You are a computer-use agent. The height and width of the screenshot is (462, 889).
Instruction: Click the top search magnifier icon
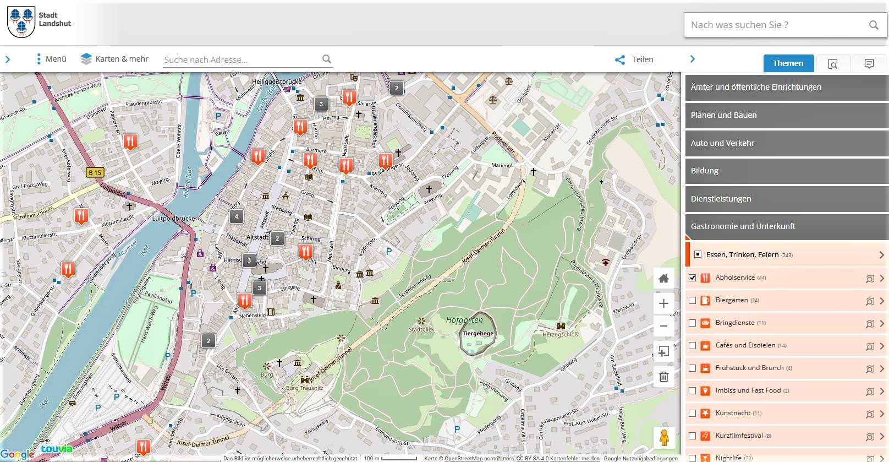874,25
